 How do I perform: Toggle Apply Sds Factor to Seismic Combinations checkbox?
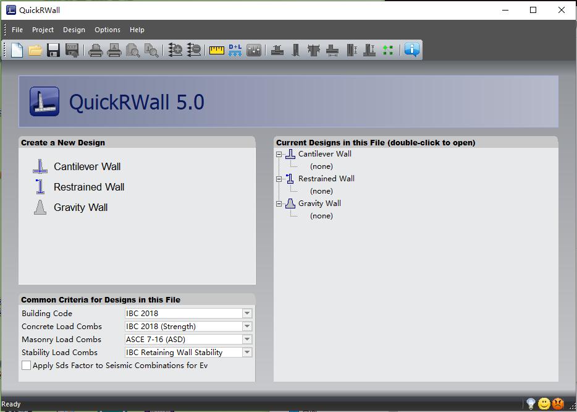pos(26,365)
